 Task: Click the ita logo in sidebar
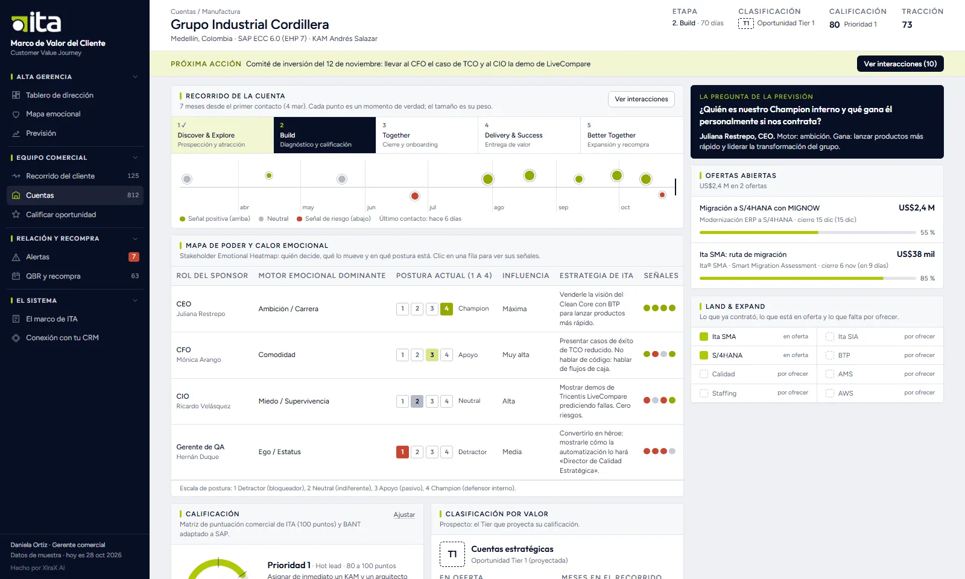coord(36,22)
